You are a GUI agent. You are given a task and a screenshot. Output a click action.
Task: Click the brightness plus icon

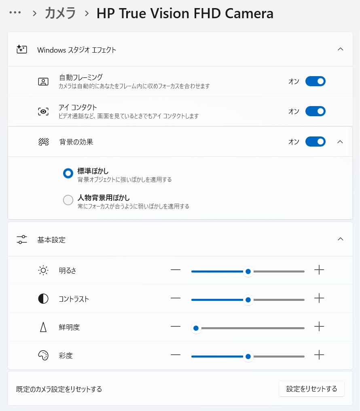click(x=319, y=270)
